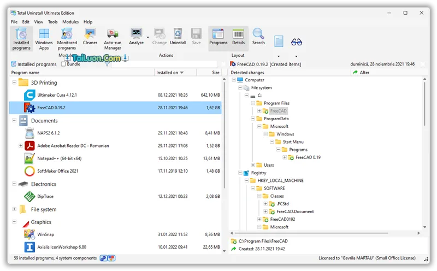Select FreeCAD 0.19.2 row
Screen dimensions: 437x271
[115, 108]
